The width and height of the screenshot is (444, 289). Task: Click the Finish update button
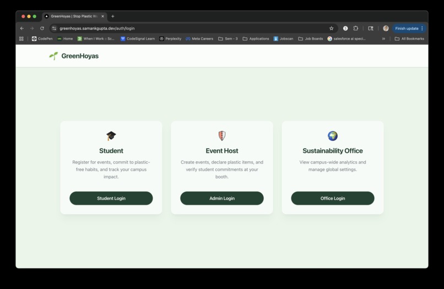click(407, 28)
